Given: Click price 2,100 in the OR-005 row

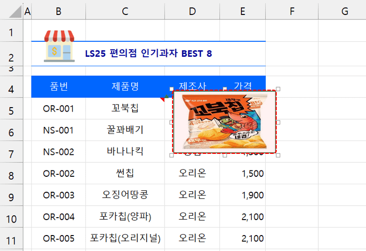Looking at the screenshot, I should 242,239.
